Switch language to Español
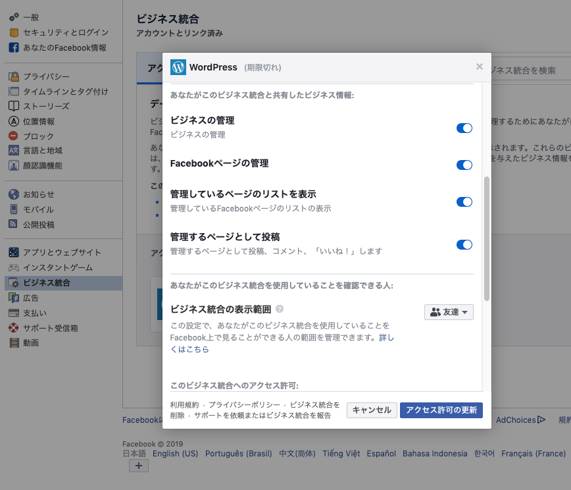 [x=382, y=454]
